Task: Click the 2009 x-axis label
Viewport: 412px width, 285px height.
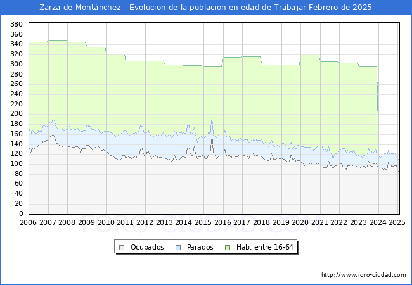Action: [86, 222]
